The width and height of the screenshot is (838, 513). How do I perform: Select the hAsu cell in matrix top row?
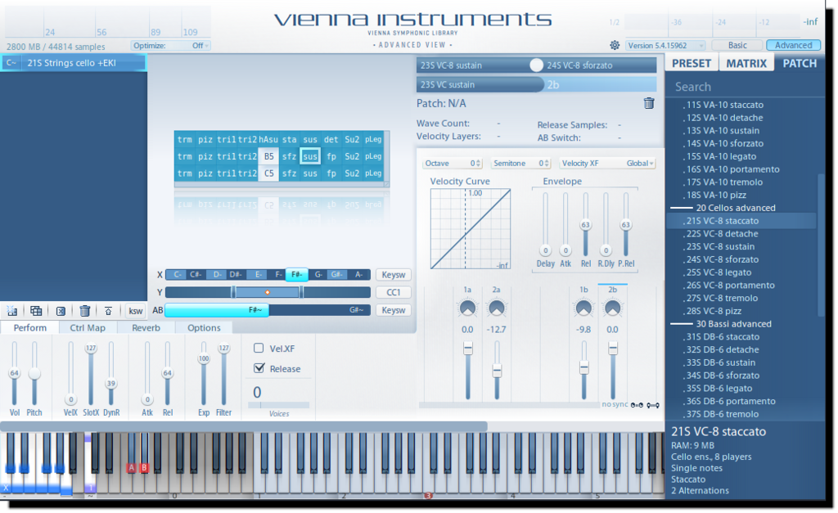click(x=268, y=139)
